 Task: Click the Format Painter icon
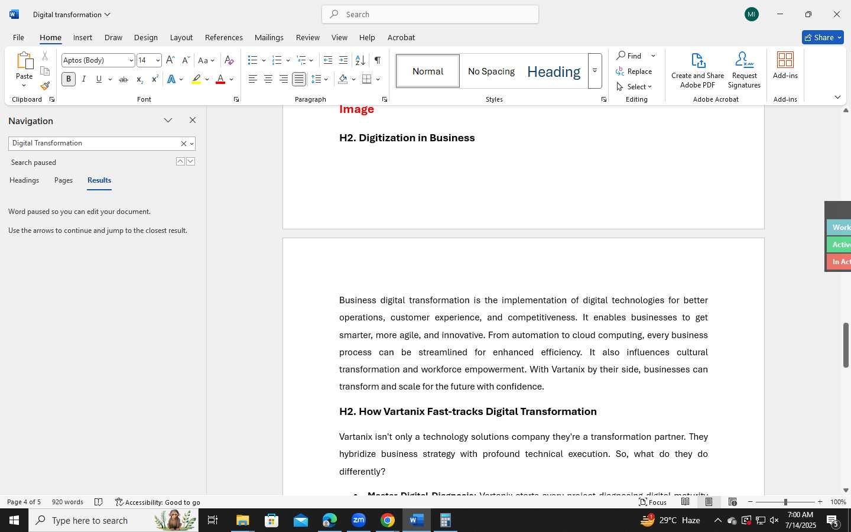click(45, 86)
